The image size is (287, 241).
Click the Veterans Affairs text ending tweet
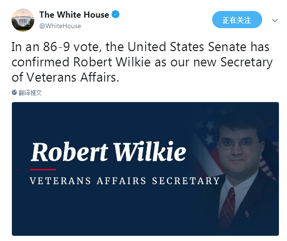coord(73,77)
